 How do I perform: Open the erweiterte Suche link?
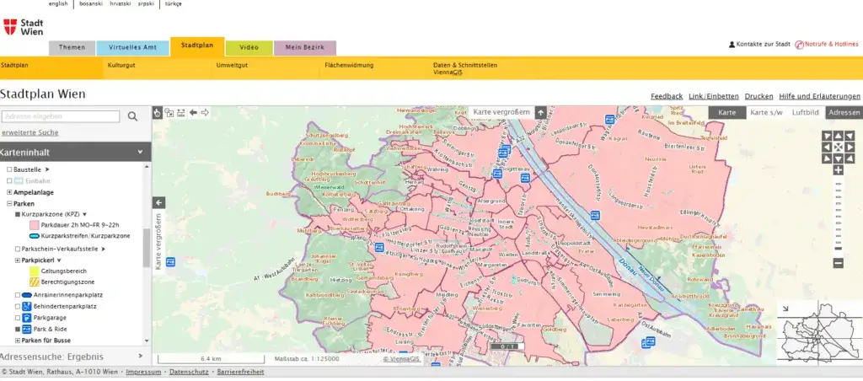coord(30,132)
